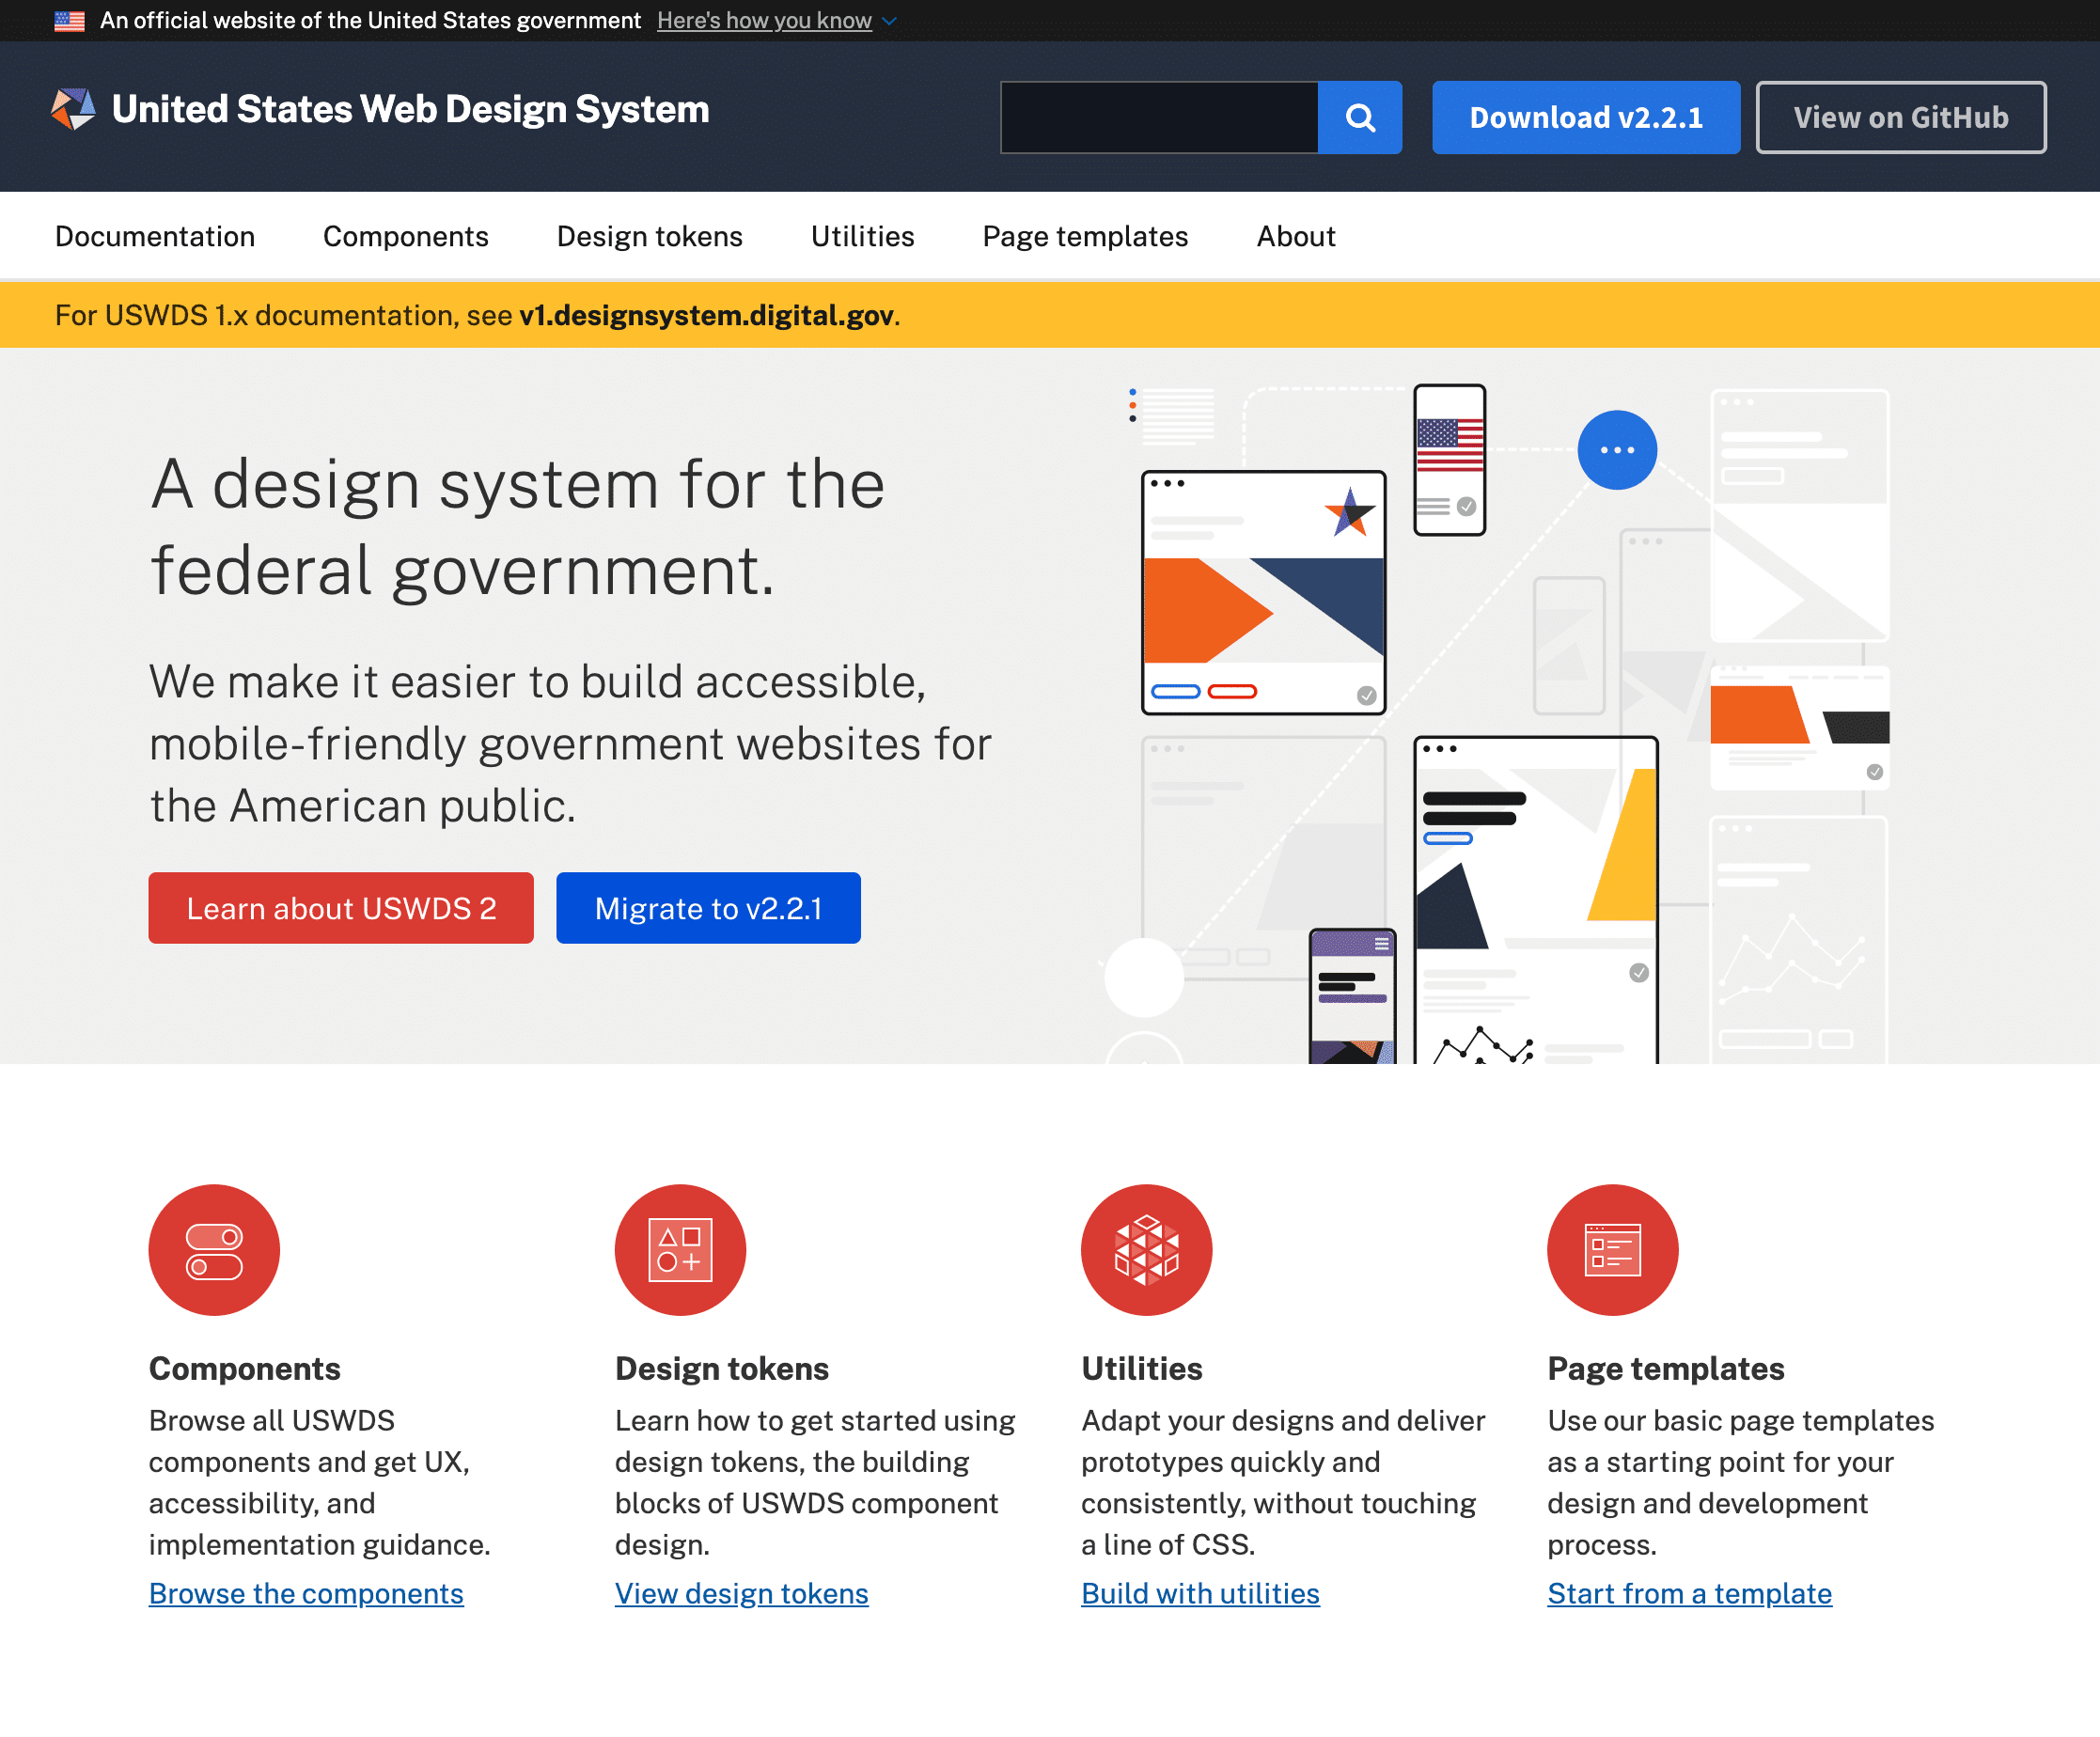2100x1737 pixels.
Task: Click the 'Design tokens' section heading
Action: pyautogui.click(x=722, y=1368)
